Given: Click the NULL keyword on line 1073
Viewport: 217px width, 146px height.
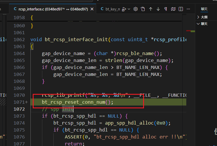Looking at the screenshot, I should point(113,116).
